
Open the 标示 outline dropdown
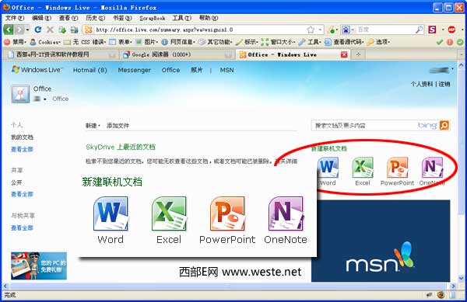tap(247, 42)
